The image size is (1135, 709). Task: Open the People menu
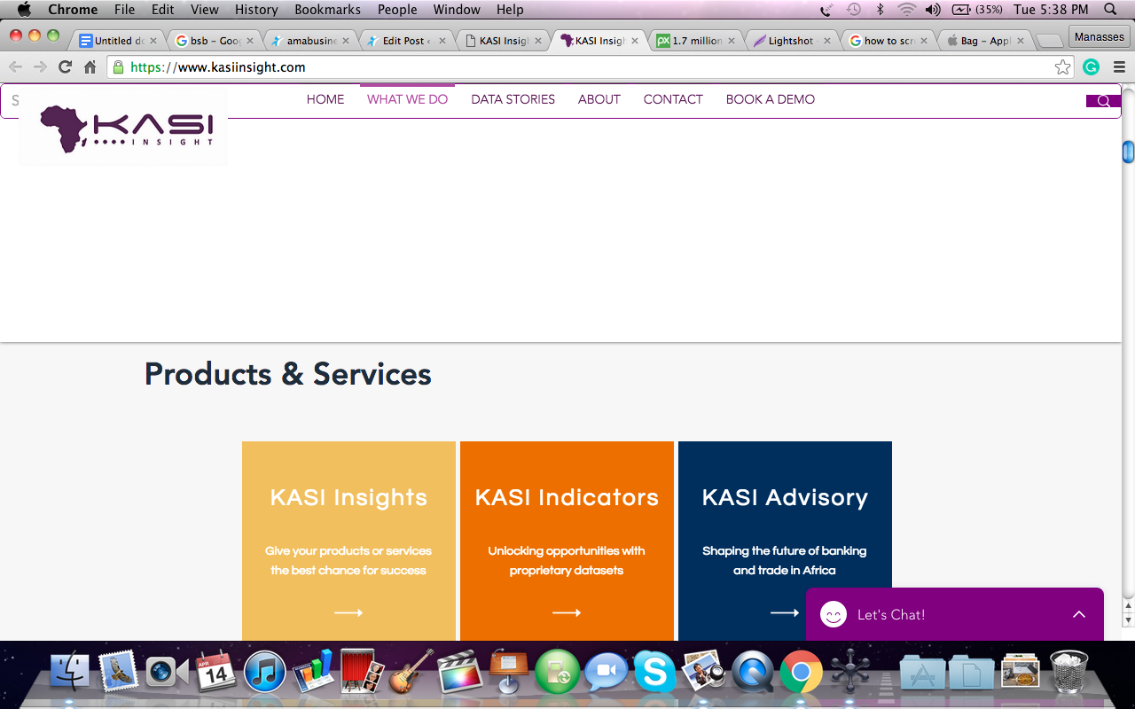coord(397,10)
